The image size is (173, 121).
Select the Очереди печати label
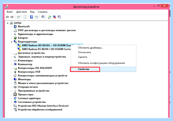[x=28, y=87]
